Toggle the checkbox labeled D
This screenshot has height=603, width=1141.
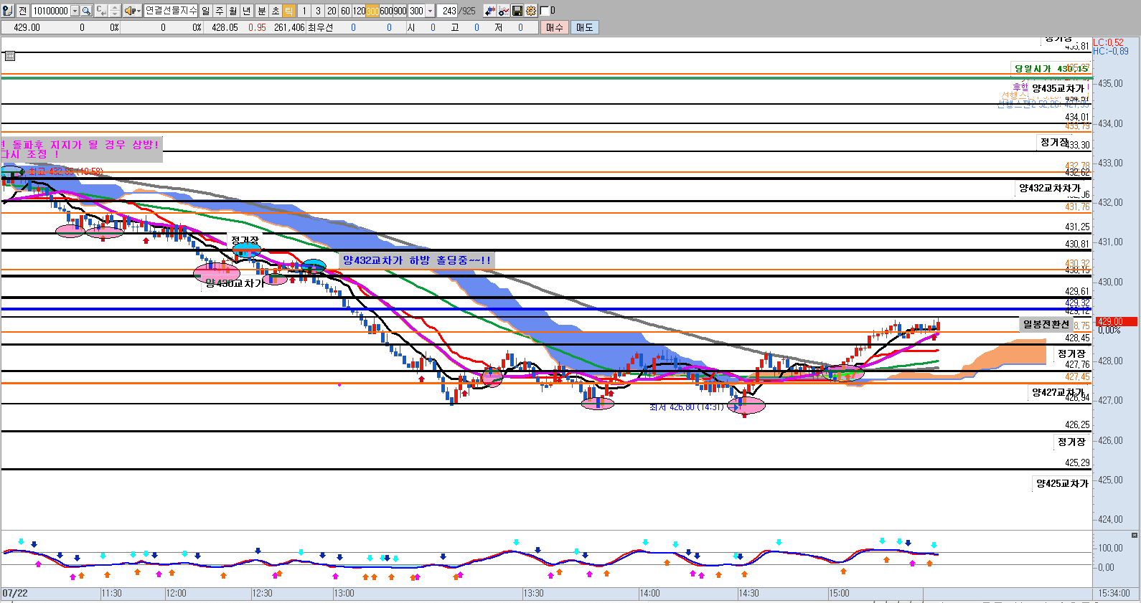pos(544,11)
